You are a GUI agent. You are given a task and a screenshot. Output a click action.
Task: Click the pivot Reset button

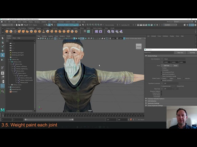click(175, 66)
